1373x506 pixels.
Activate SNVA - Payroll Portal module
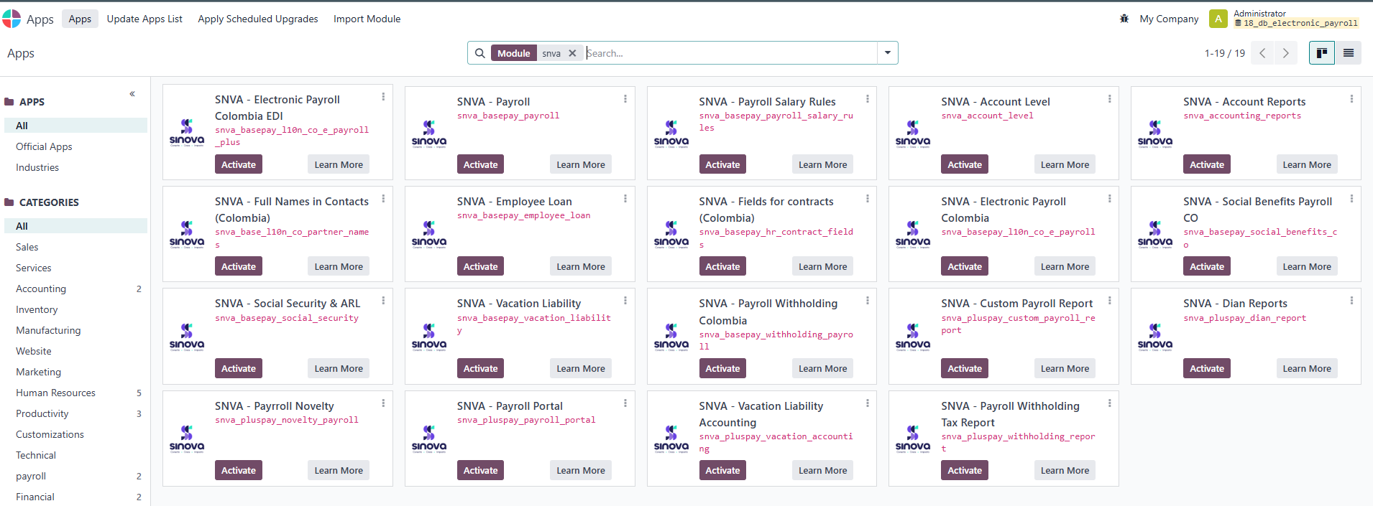tap(480, 470)
